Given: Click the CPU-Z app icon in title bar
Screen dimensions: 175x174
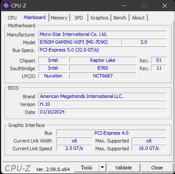Looking at the screenshot, I should point(6,5).
